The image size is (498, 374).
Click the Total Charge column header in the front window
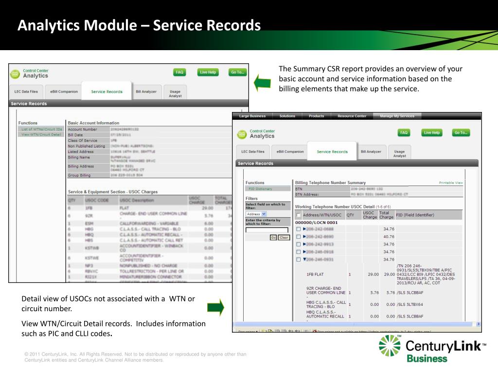[386, 215]
